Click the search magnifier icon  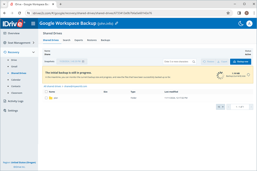tap(194, 61)
